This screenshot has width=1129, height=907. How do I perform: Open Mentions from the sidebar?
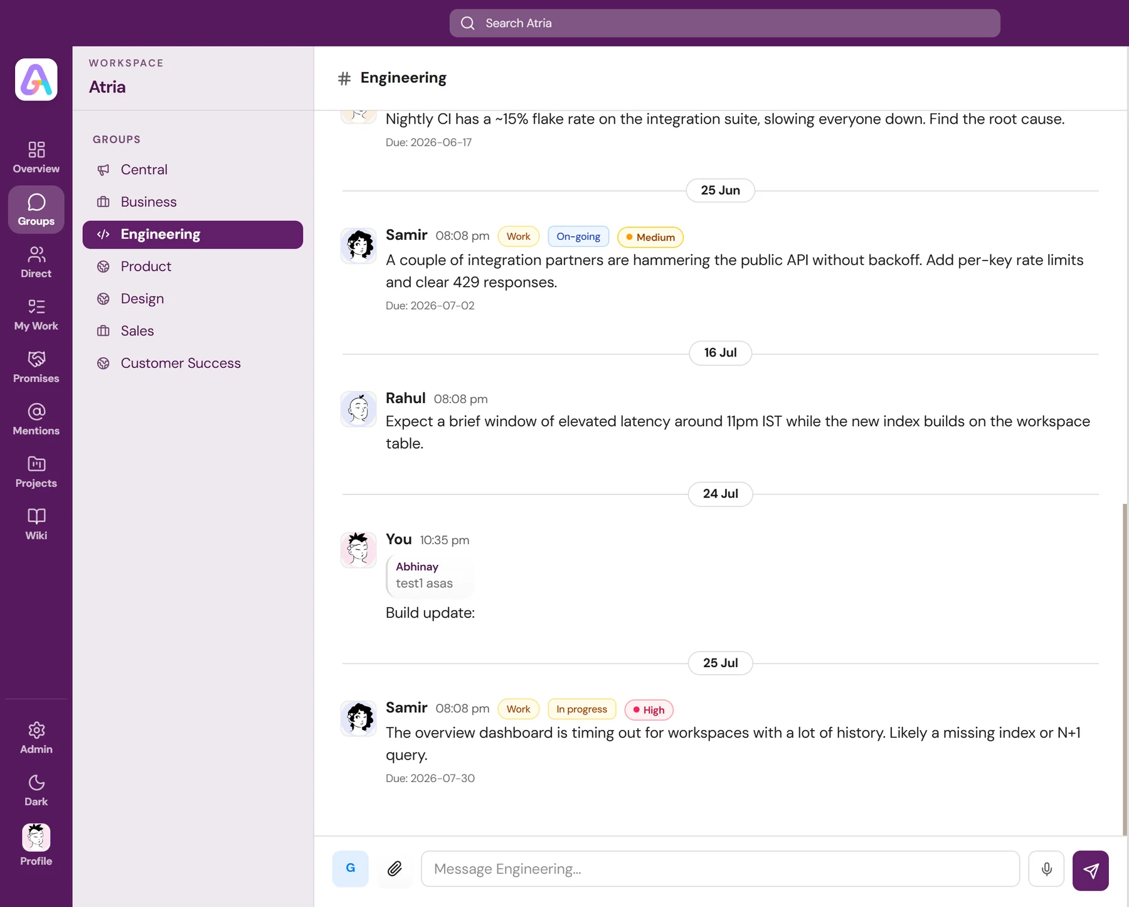tap(36, 419)
